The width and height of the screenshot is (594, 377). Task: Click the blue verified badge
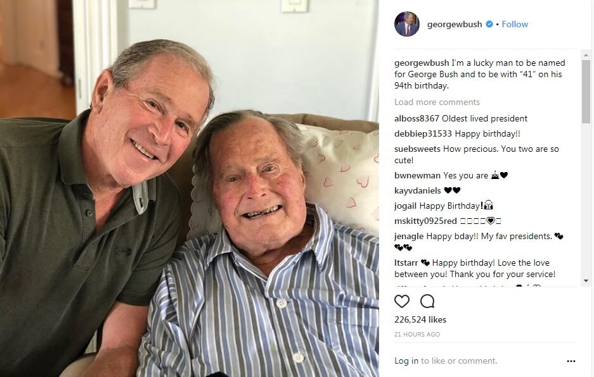[489, 24]
